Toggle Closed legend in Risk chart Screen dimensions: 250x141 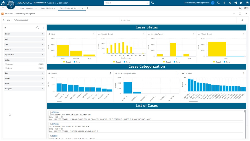[x=67, y=62]
